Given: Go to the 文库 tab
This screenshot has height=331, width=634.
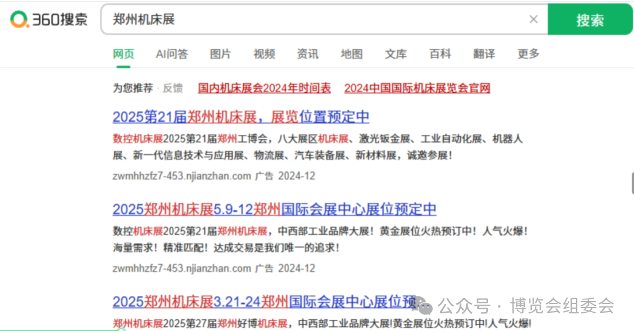Looking at the screenshot, I should (396, 54).
